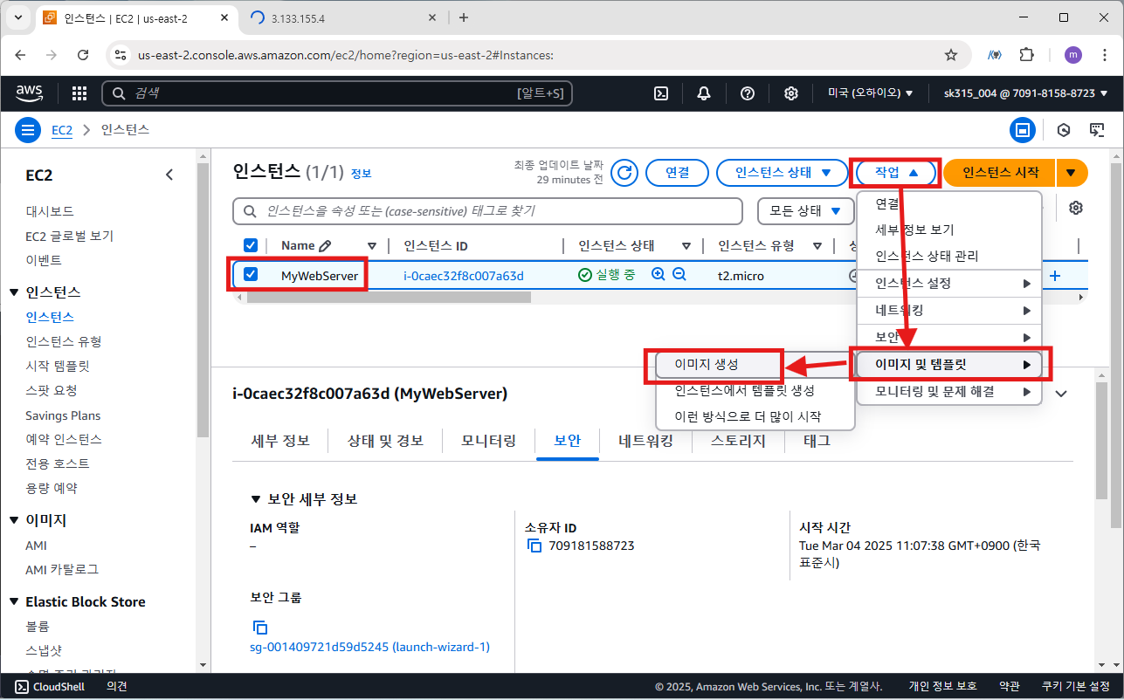This screenshot has height=700, width=1124.
Task: Open the 인스턴스 상태 dropdown button
Action: (782, 173)
